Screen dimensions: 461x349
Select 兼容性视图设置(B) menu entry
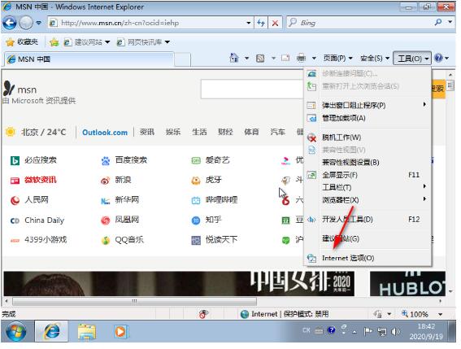[367, 163]
